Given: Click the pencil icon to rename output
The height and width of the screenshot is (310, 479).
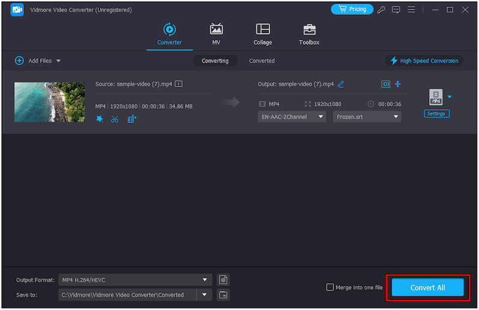Looking at the screenshot, I should pos(341,84).
